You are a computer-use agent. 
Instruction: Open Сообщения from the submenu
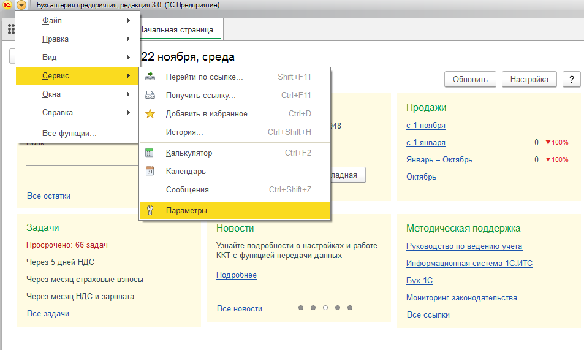[235, 190]
